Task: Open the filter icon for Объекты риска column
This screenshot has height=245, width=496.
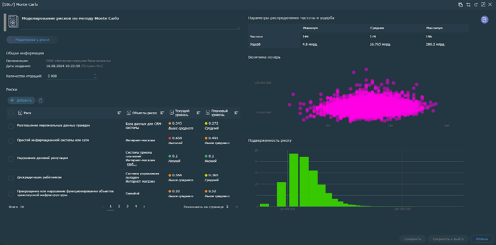Action: [162, 113]
